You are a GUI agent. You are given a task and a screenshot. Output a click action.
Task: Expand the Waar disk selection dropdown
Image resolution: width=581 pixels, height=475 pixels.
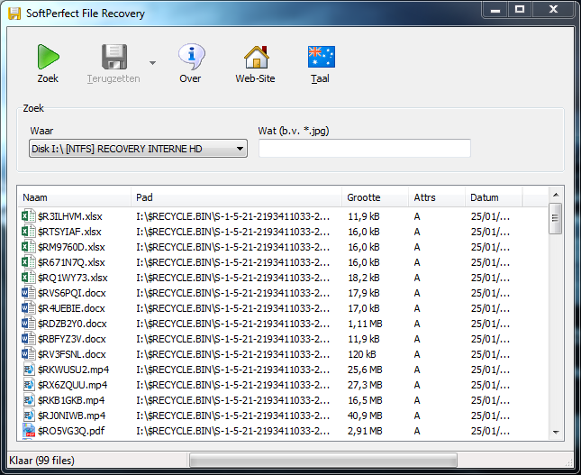(x=138, y=149)
